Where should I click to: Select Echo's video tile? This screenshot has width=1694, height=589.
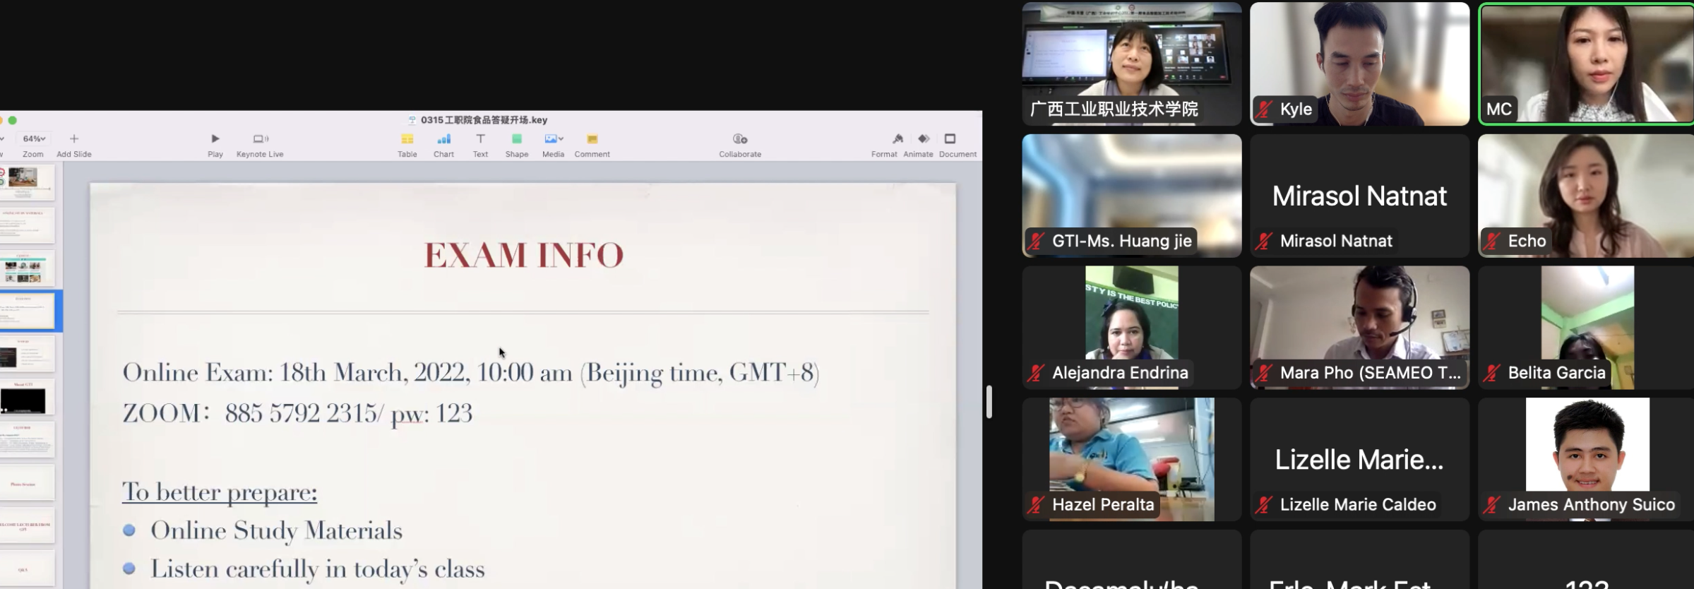[x=1587, y=196]
